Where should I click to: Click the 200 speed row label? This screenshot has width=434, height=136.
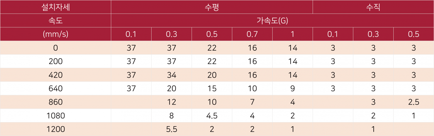(55, 61)
